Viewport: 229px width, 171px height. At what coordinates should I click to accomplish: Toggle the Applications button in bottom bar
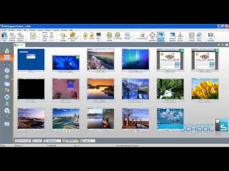[52, 141]
